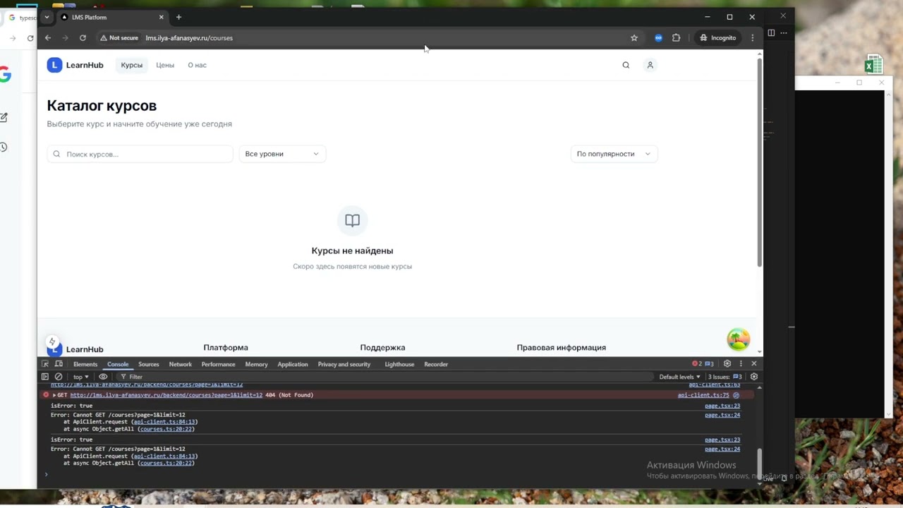Close the LMS Platform tab
This screenshot has height=508, width=903.
161,17
